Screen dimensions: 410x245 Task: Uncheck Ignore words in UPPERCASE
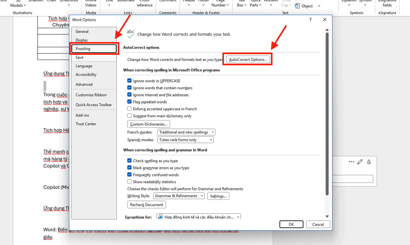pos(130,81)
